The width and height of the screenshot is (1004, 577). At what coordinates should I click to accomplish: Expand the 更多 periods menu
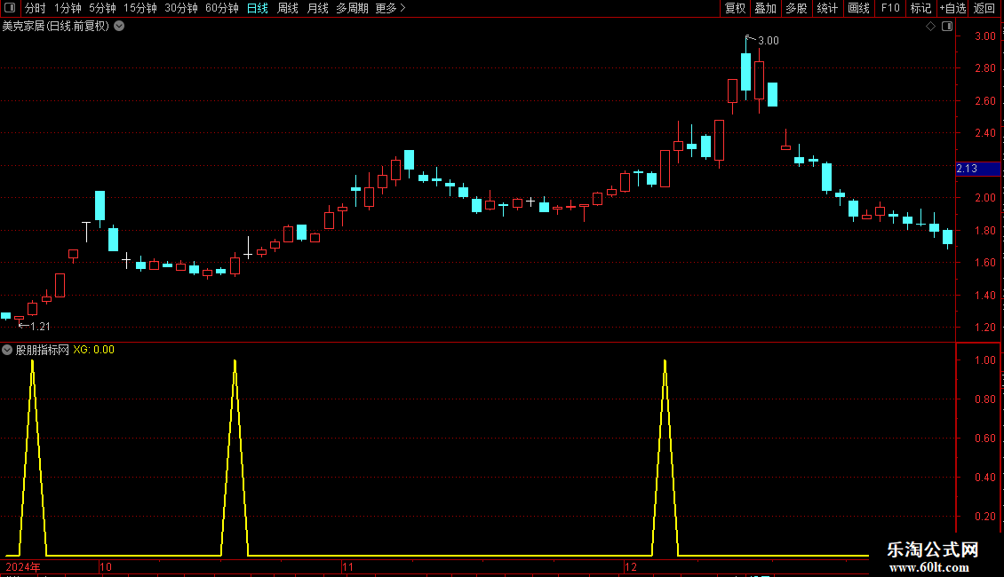click(x=390, y=8)
